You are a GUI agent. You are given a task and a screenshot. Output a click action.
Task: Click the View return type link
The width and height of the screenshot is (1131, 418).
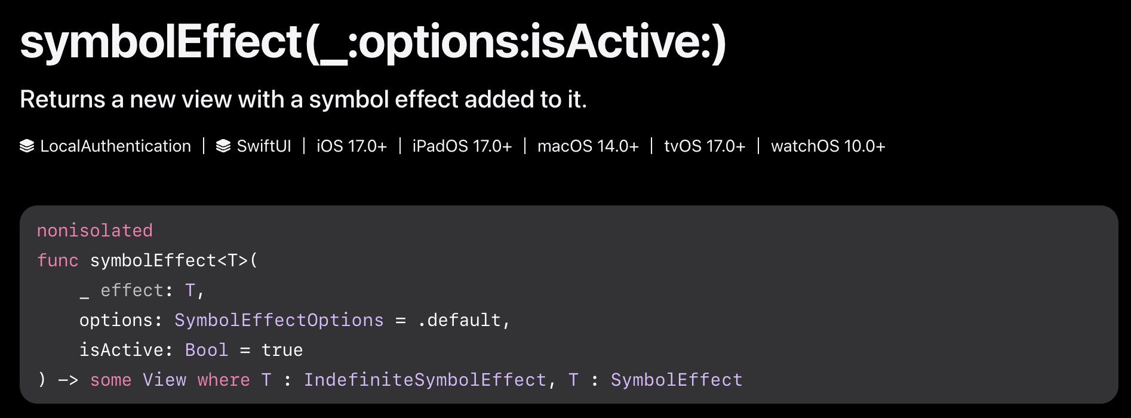coord(164,380)
